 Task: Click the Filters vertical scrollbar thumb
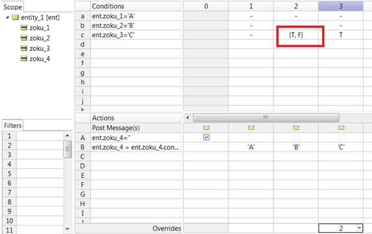coord(68,149)
